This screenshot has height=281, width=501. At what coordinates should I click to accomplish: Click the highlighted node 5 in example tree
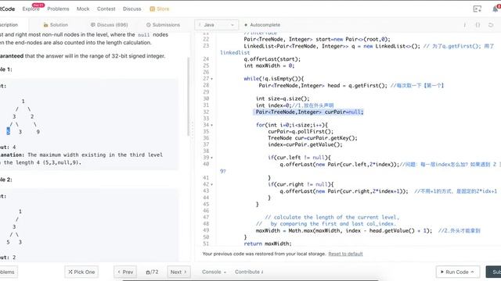9,131
